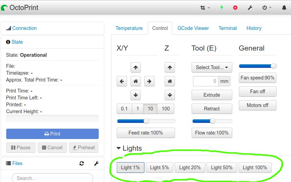This screenshot has width=291, height=182.
Task: Click the Connection signal bars icon
Action: pyautogui.click(x=8, y=28)
